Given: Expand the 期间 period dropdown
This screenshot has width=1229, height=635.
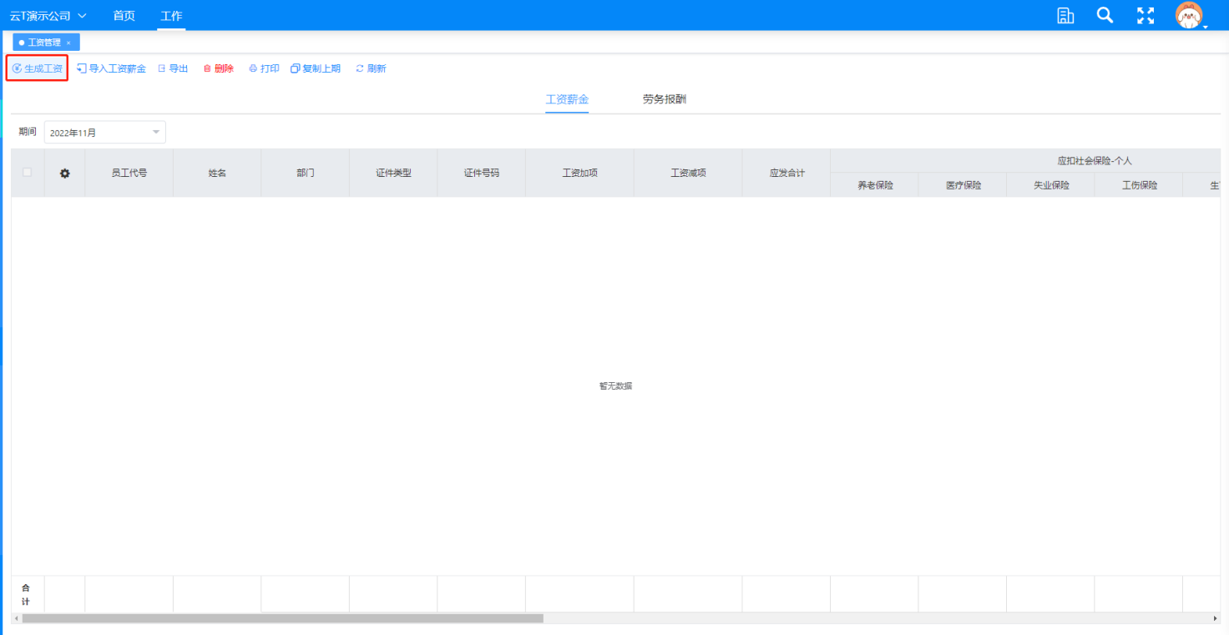Looking at the screenshot, I should (155, 132).
